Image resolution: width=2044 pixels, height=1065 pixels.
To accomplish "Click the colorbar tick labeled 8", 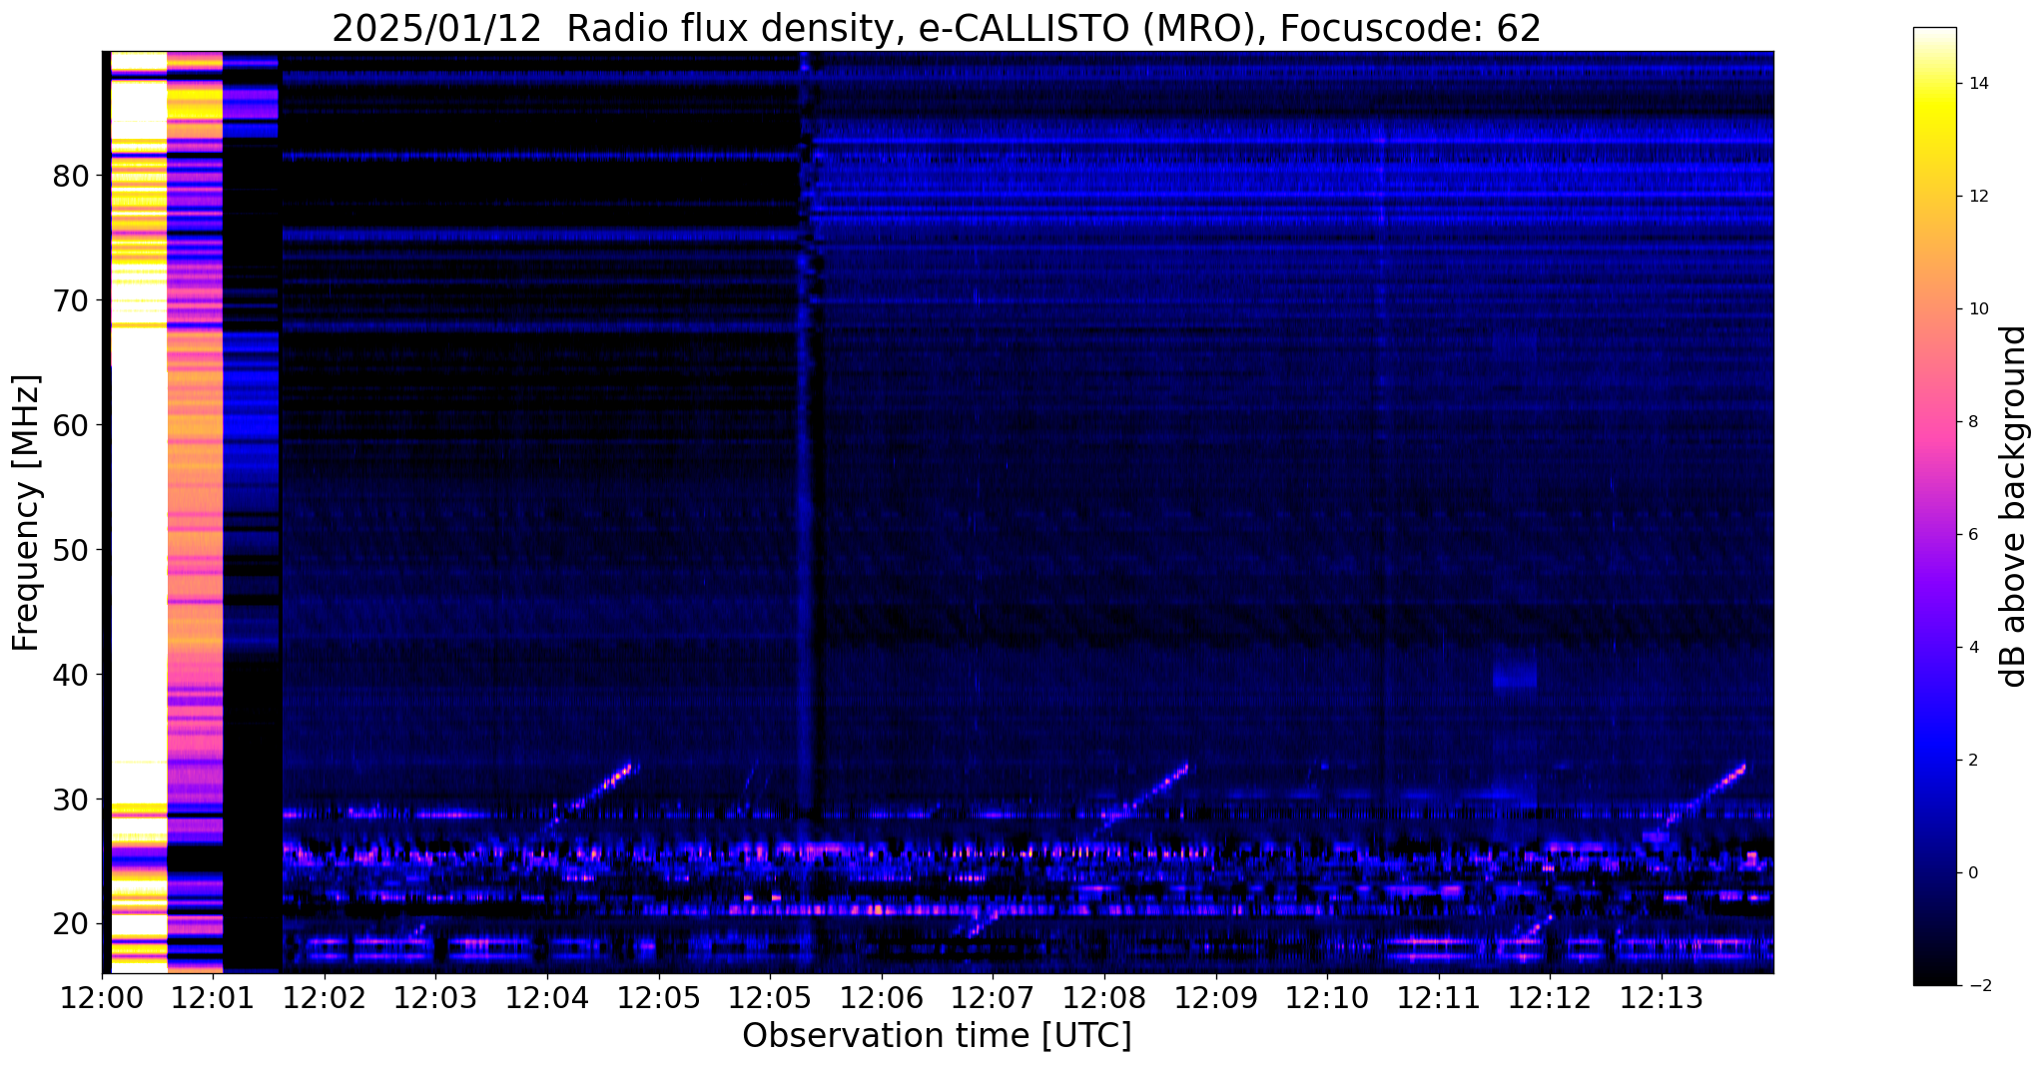I will [1970, 422].
